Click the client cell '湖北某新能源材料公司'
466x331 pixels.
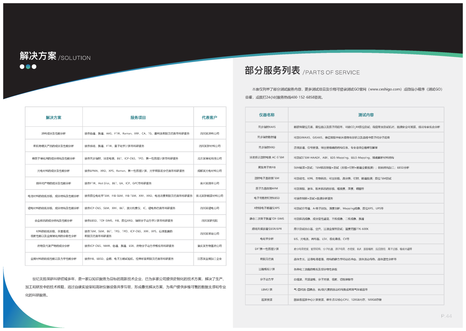click(210, 196)
